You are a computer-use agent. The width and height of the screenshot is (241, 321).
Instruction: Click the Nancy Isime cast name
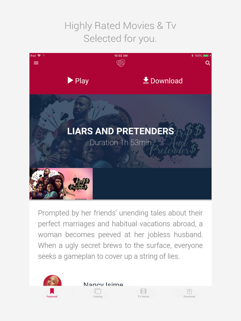(x=103, y=284)
